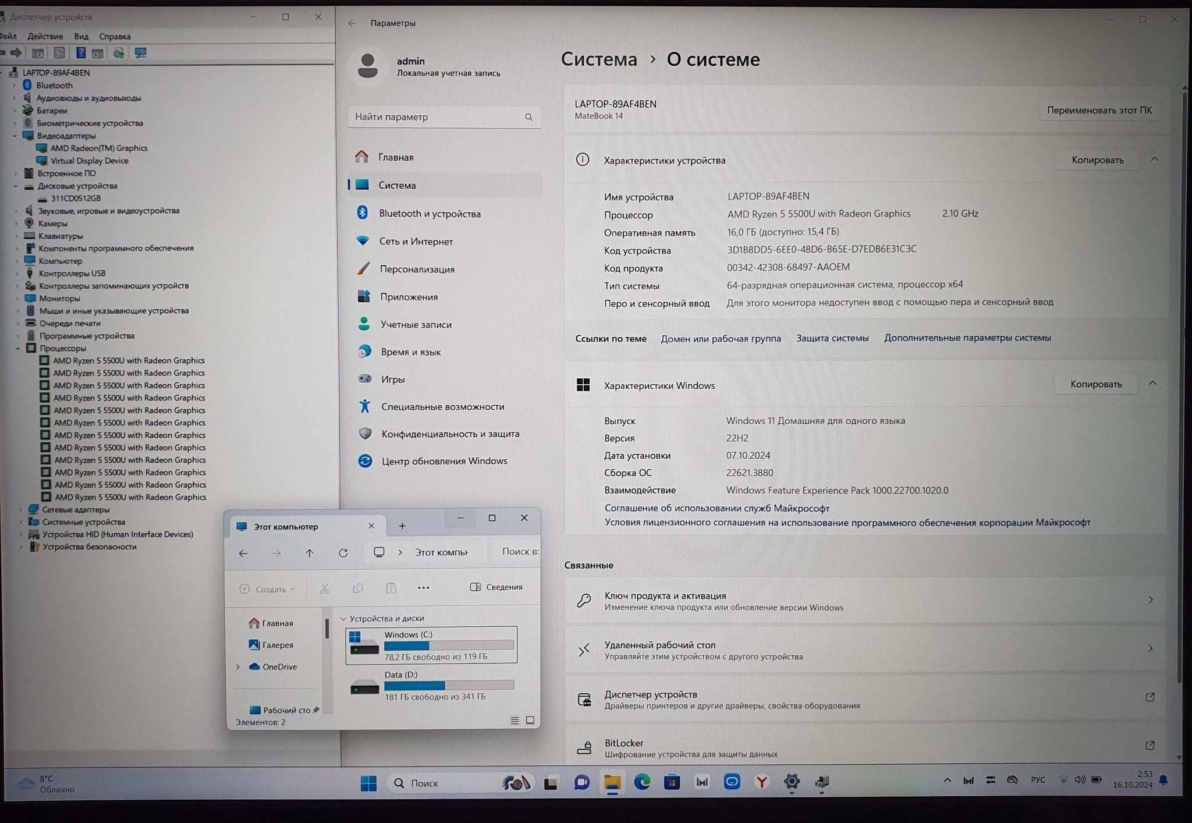Collapse the Характеристики устройства section
Image resolution: width=1192 pixels, height=823 pixels.
[1155, 159]
